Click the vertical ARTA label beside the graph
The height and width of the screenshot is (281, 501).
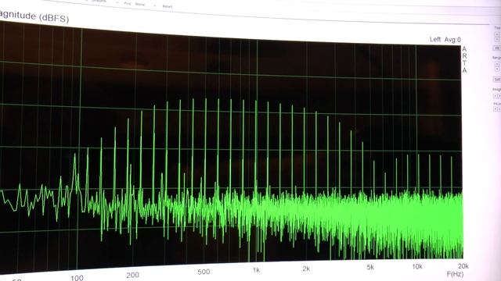click(x=464, y=59)
